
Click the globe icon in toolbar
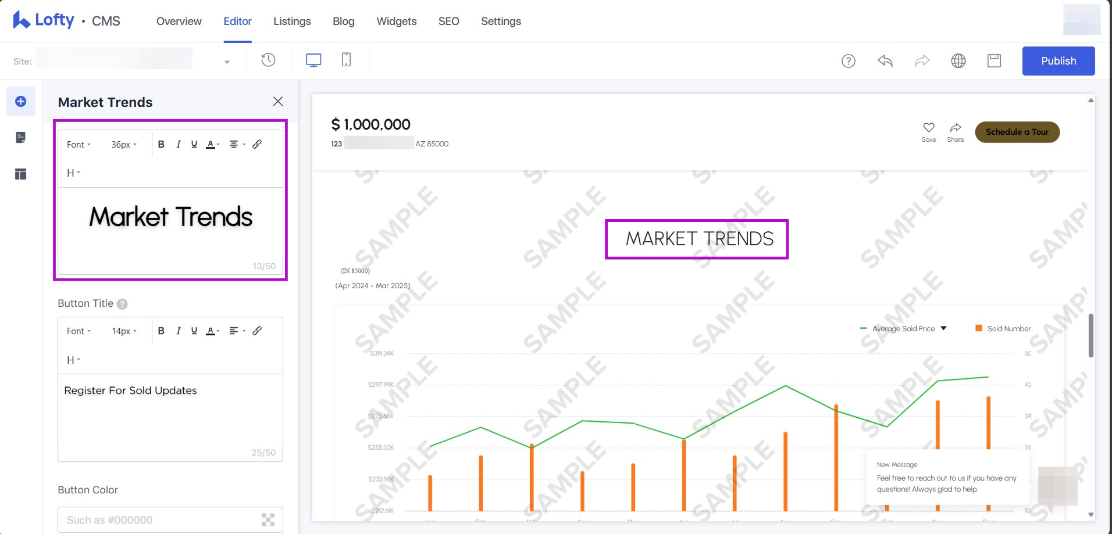pyautogui.click(x=958, y=61)
